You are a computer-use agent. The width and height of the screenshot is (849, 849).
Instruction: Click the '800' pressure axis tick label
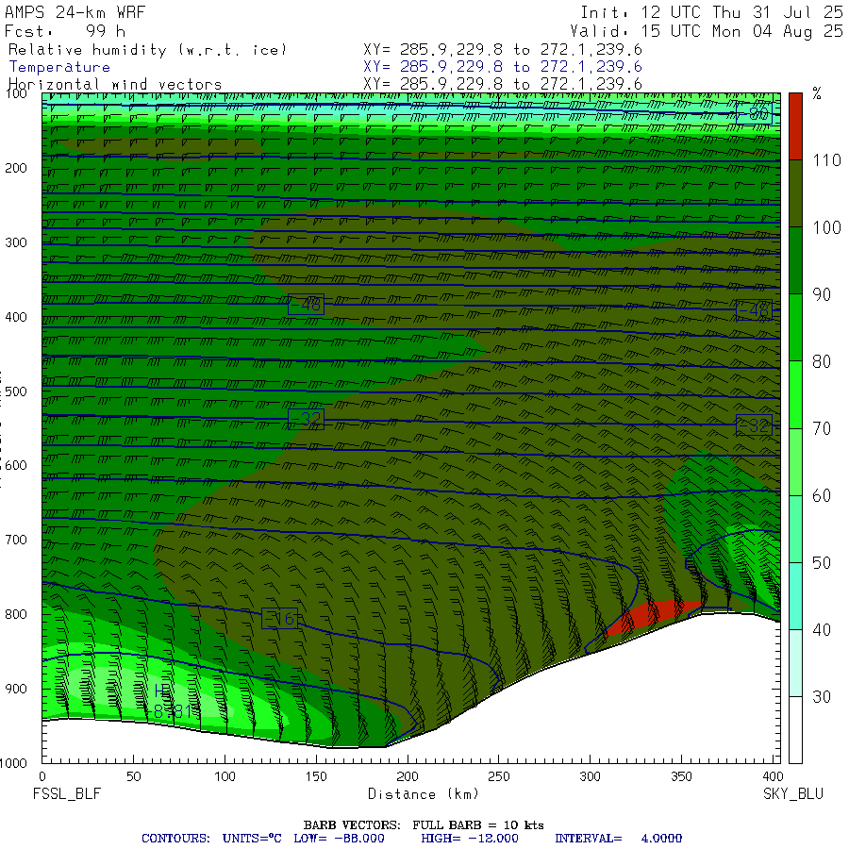[16, 614]
